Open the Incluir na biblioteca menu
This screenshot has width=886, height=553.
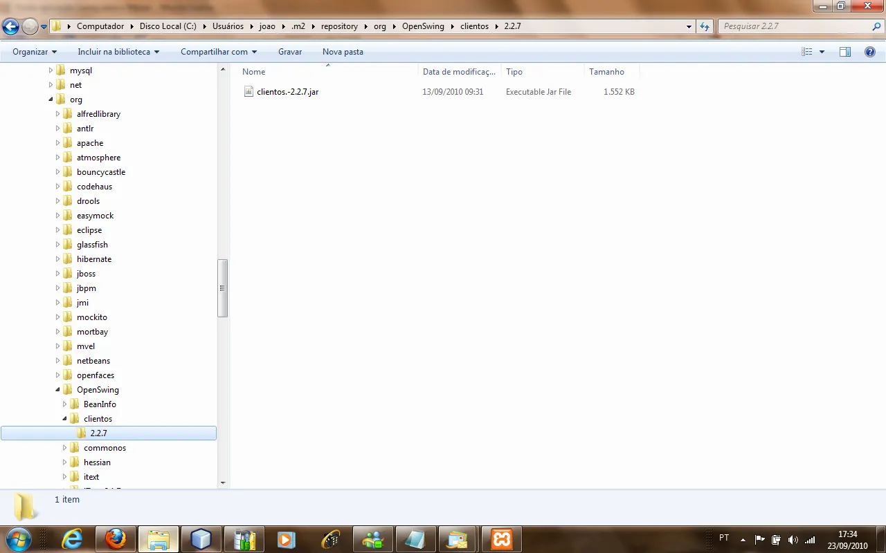click(118, 52)
